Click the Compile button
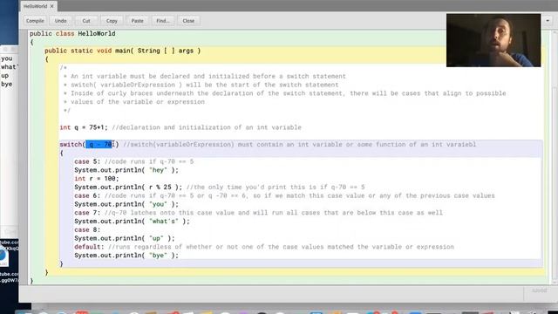558x314 pixels. [x=35, y=21]
